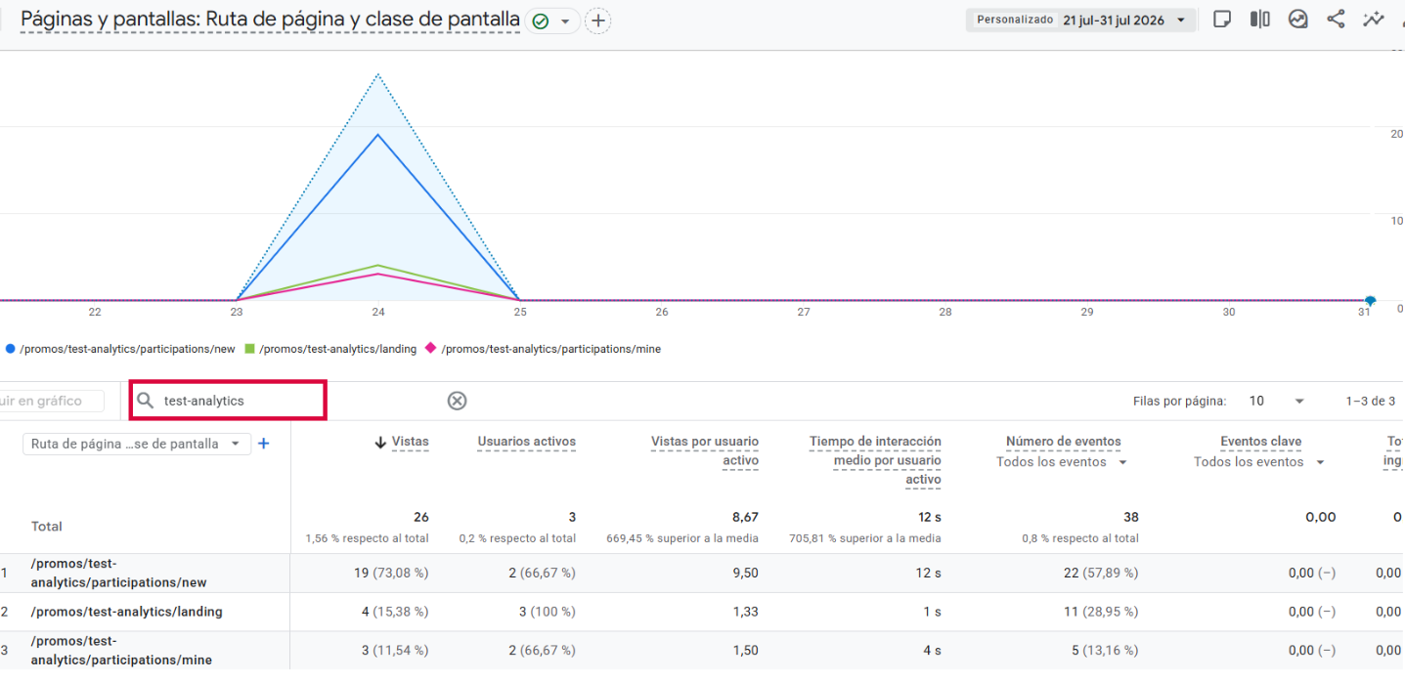The width and height of the screenshot is (1405, 682).
Task: Open Todos los eventos under Eventos clave
Action: tap(1259, 462)
